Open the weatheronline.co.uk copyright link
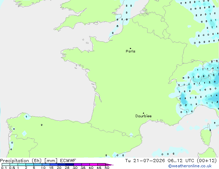 point(190,166)
